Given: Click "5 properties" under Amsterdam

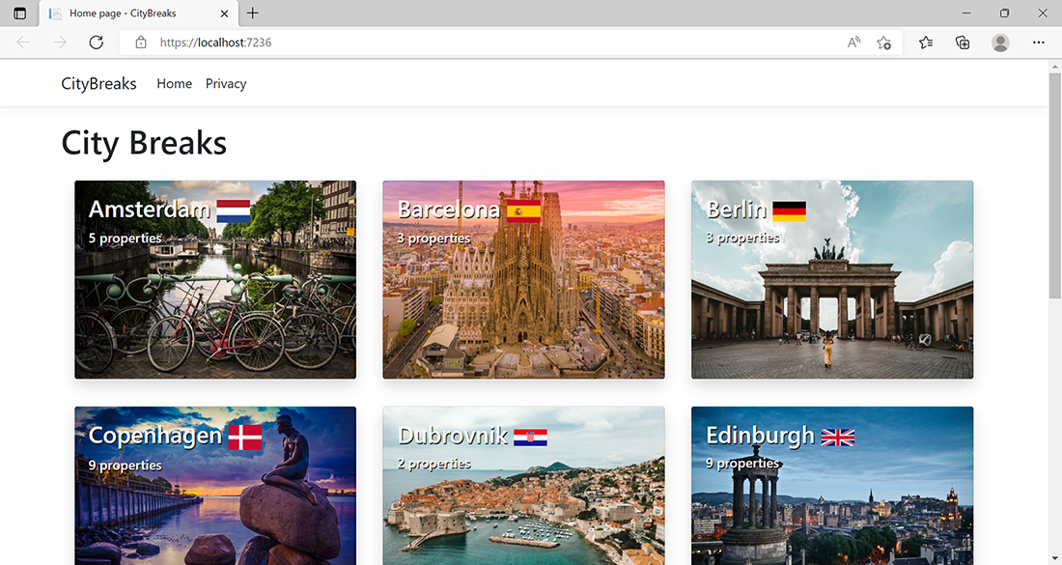Looking at the screenshot, I should (x=126, y=238).
